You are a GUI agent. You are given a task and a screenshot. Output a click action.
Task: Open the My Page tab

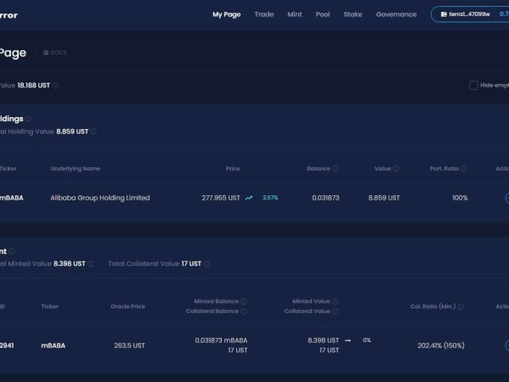[x=226, y=14]
